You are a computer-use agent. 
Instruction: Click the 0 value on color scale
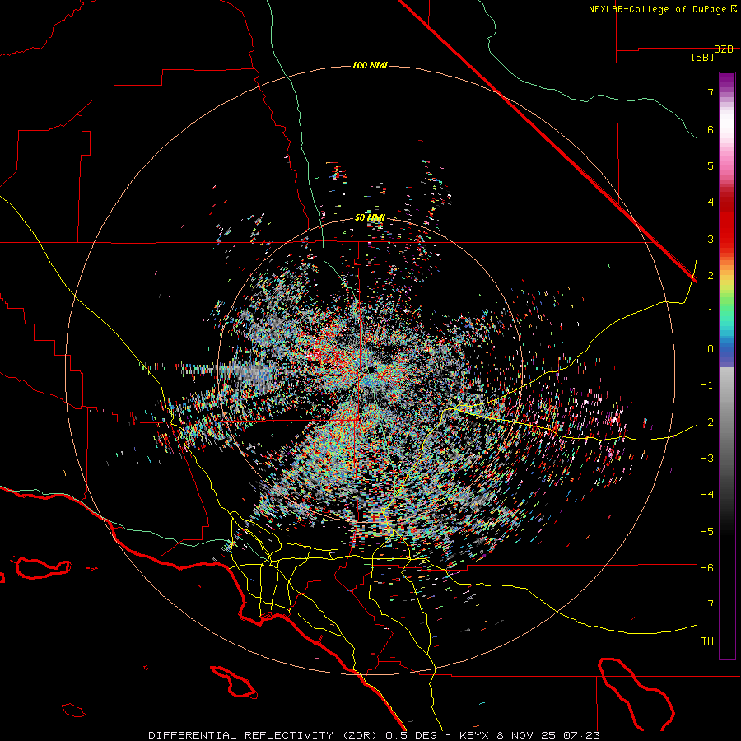click(x=711, y=349)
